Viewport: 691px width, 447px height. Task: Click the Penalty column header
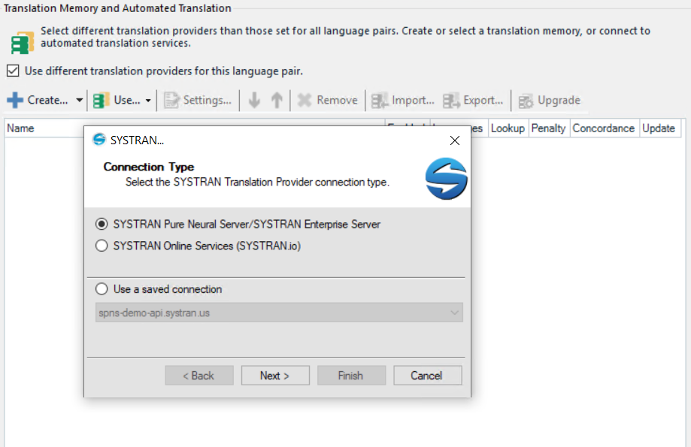[548, 128]
